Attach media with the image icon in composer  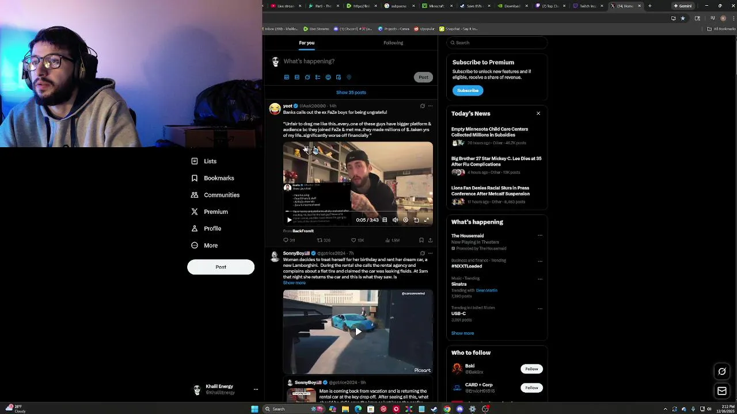click(286, 77)
